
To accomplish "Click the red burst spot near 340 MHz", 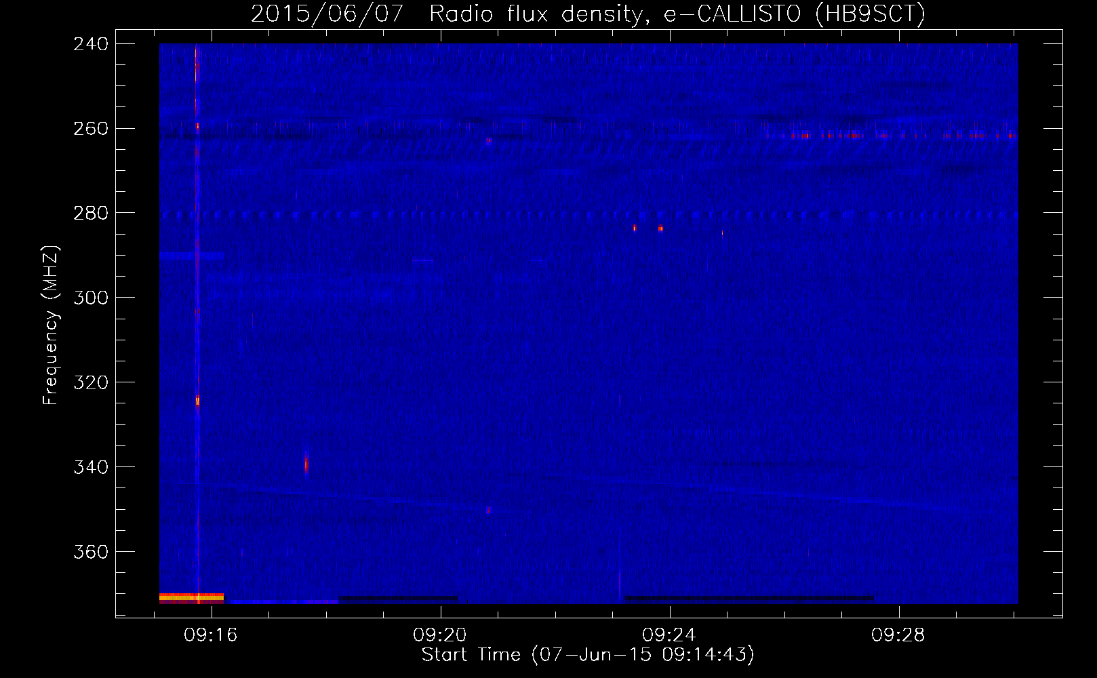I will coord(306,464).
